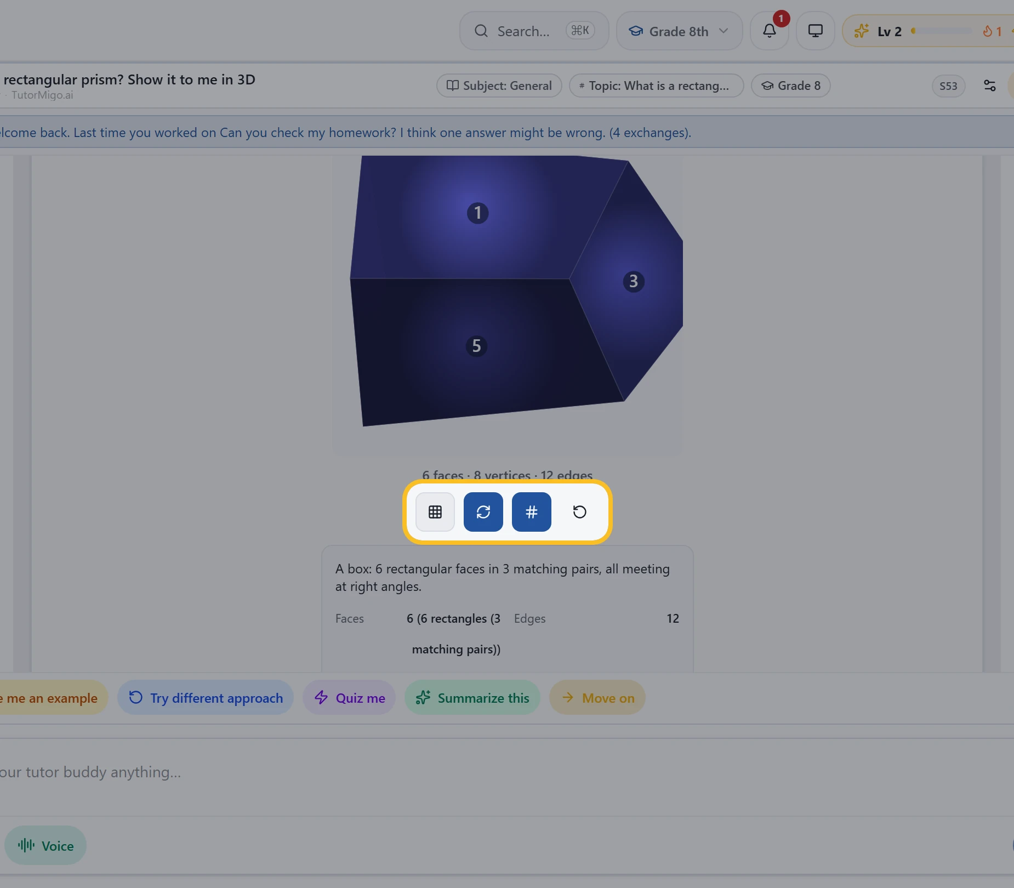Viewport: 1014px width, 888px height.
Task: Click the Topic: What is a rectang... chip
Action: 657,86
